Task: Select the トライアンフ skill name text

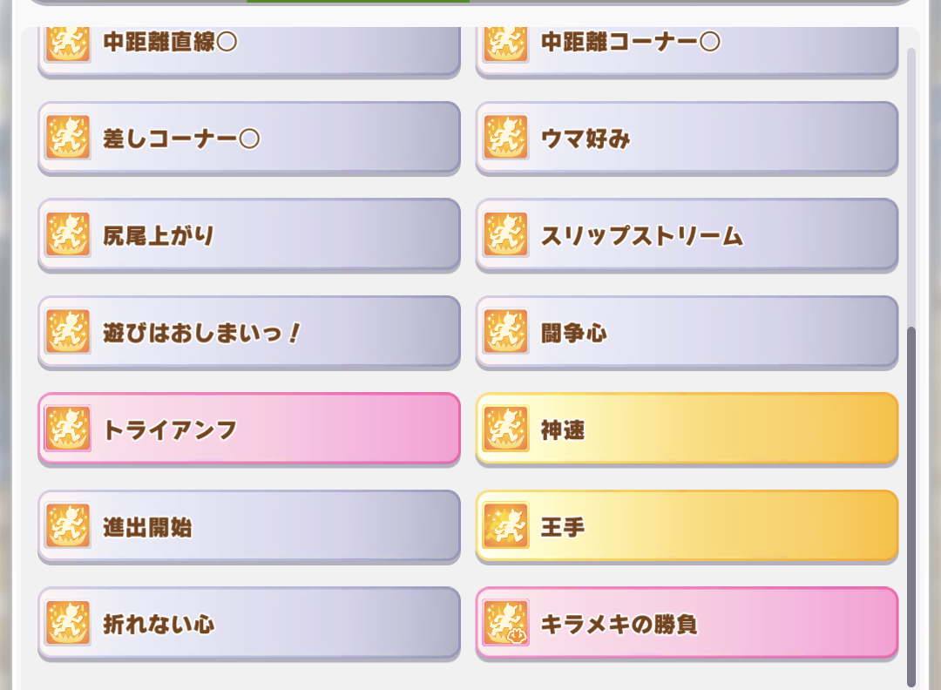Action: click(x=171, y=430)
